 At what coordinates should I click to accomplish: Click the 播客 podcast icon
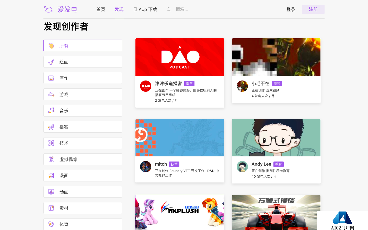point(51,127)
